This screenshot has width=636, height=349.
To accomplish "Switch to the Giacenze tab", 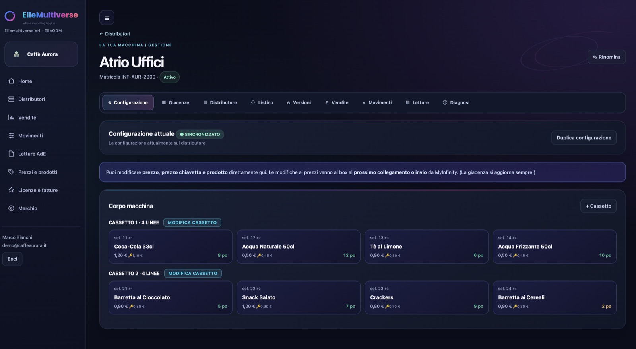I will 175,102.
